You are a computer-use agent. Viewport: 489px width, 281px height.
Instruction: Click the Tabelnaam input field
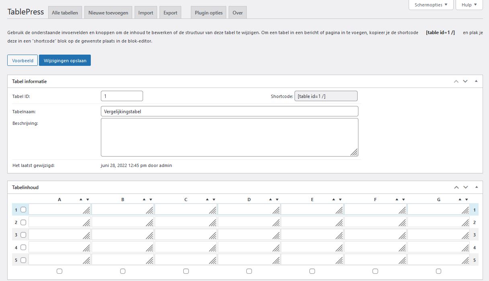point(229,112)
